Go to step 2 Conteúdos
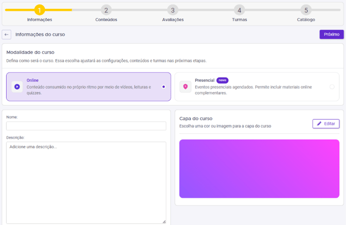Image resolution: width=346 pixels, height=225 pixels. [x=106, y=10]
